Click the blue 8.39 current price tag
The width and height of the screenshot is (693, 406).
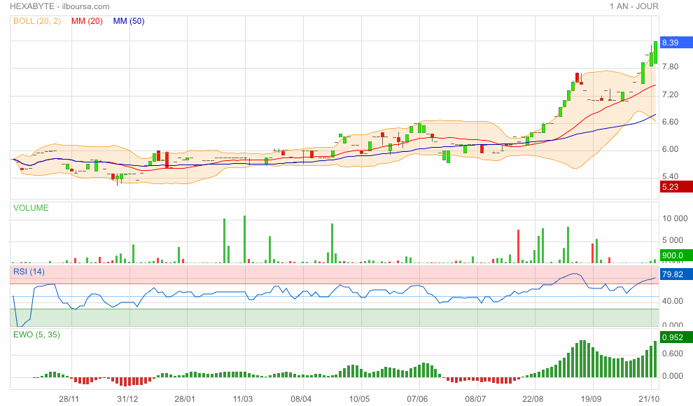[x=676, y=43]
